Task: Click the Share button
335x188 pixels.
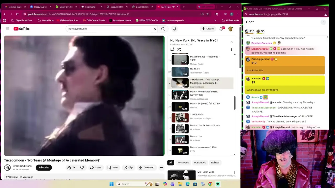Action: (96, 168)
